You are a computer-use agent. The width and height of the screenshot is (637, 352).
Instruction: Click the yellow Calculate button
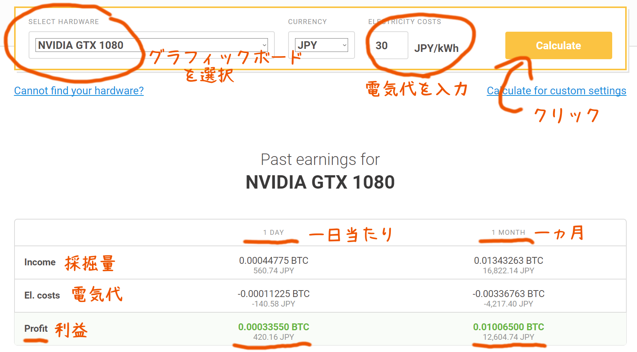click(558, 45)
